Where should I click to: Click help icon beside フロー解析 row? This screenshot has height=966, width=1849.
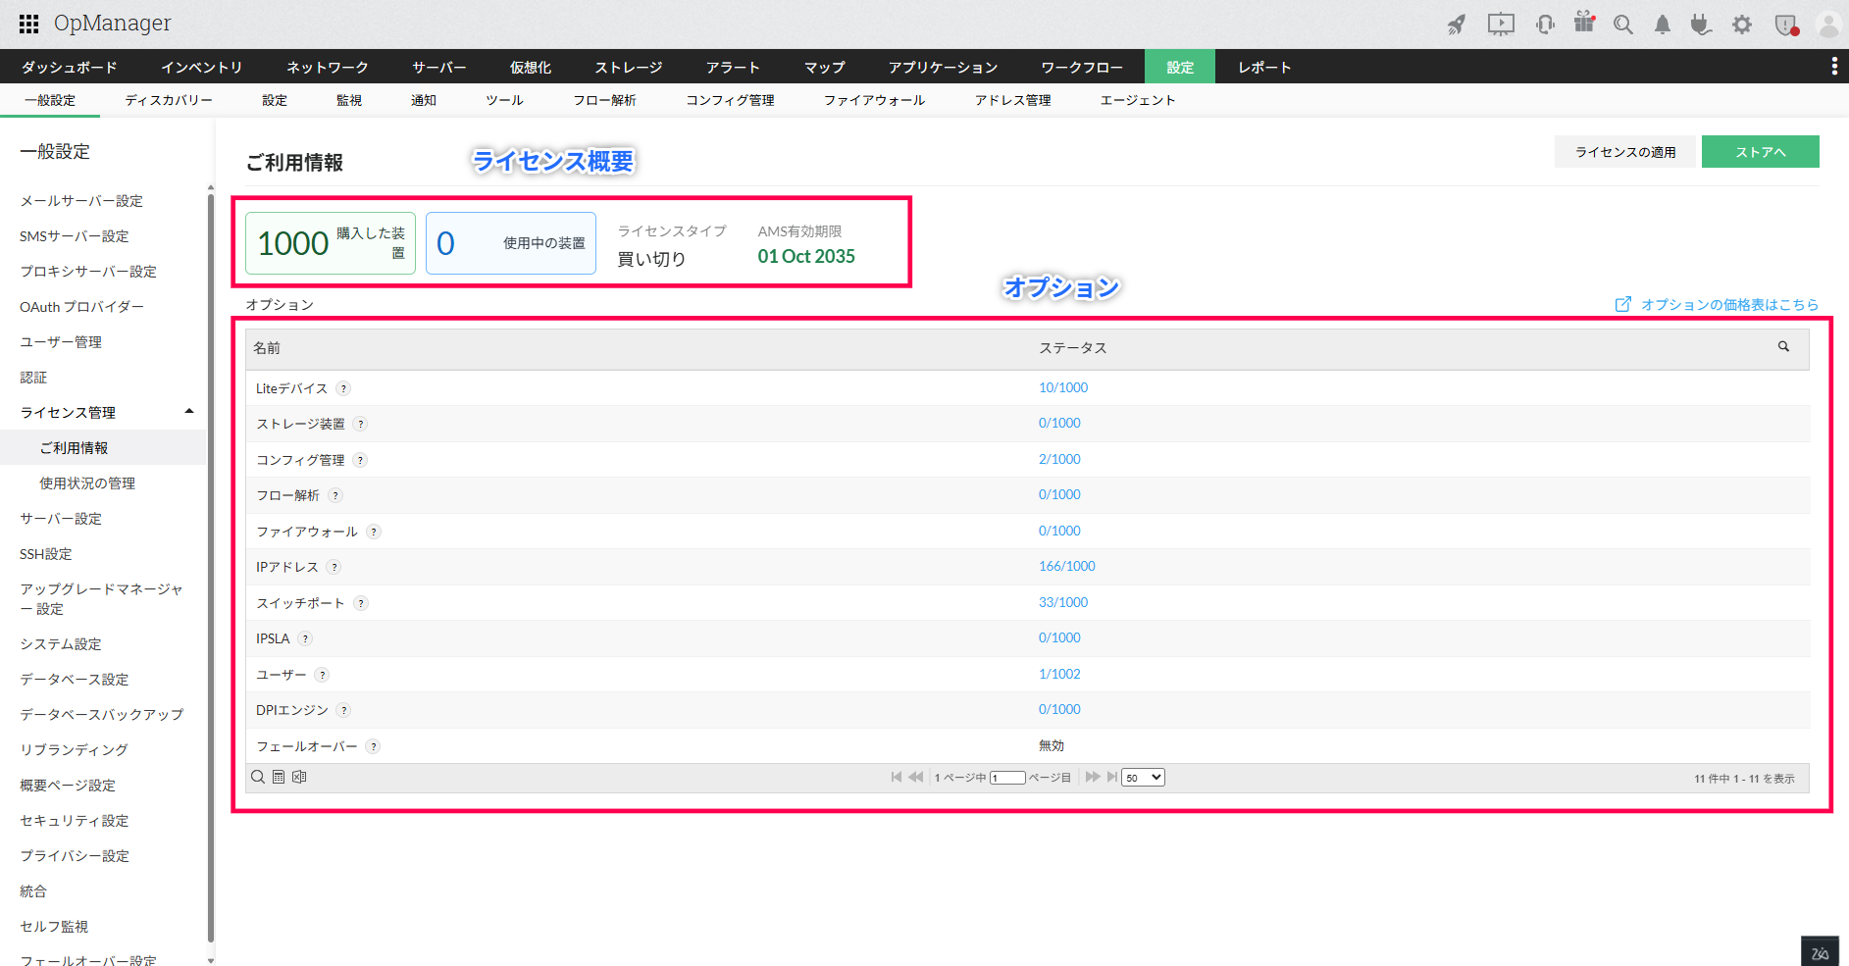[335, 495]
